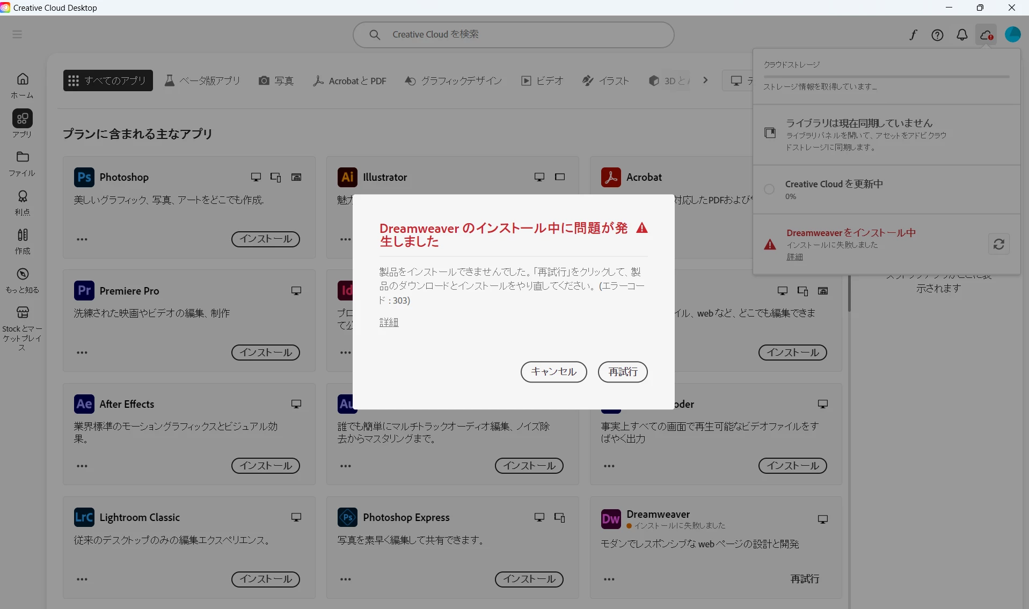Viewport: 1029px width, 609px height.
Task: Click Photoshop desktop platform icon
Action: [256, 177]
